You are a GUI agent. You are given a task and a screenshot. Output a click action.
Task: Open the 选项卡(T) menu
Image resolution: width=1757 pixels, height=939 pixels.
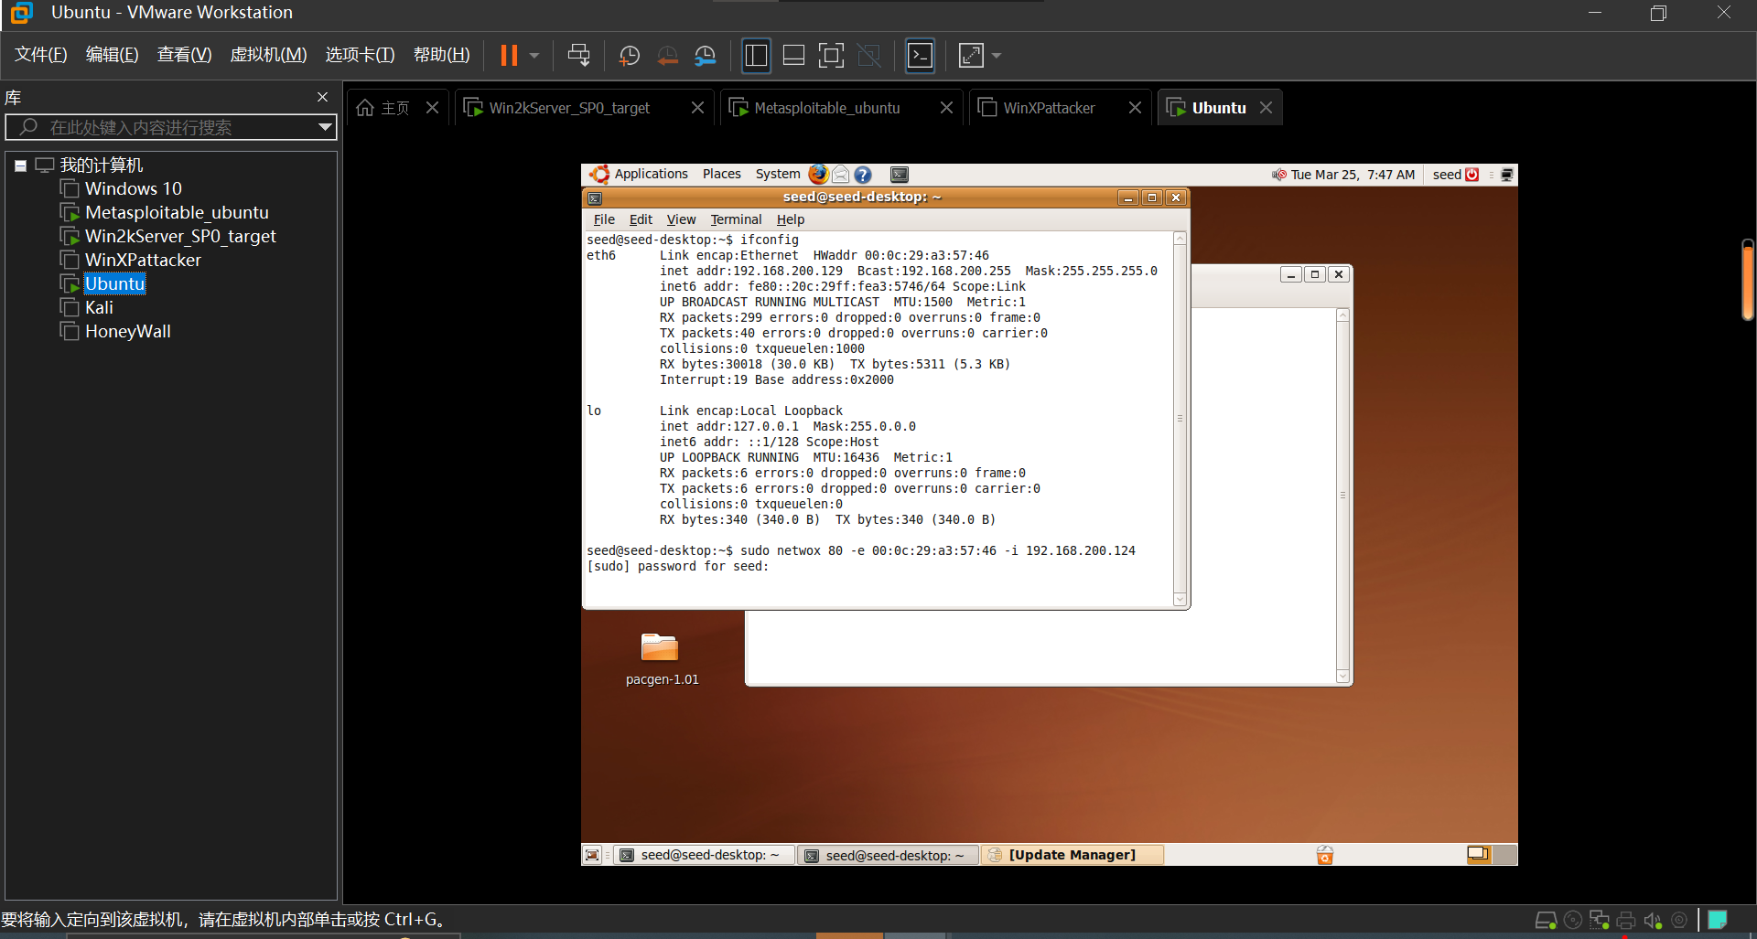(360, 55)
